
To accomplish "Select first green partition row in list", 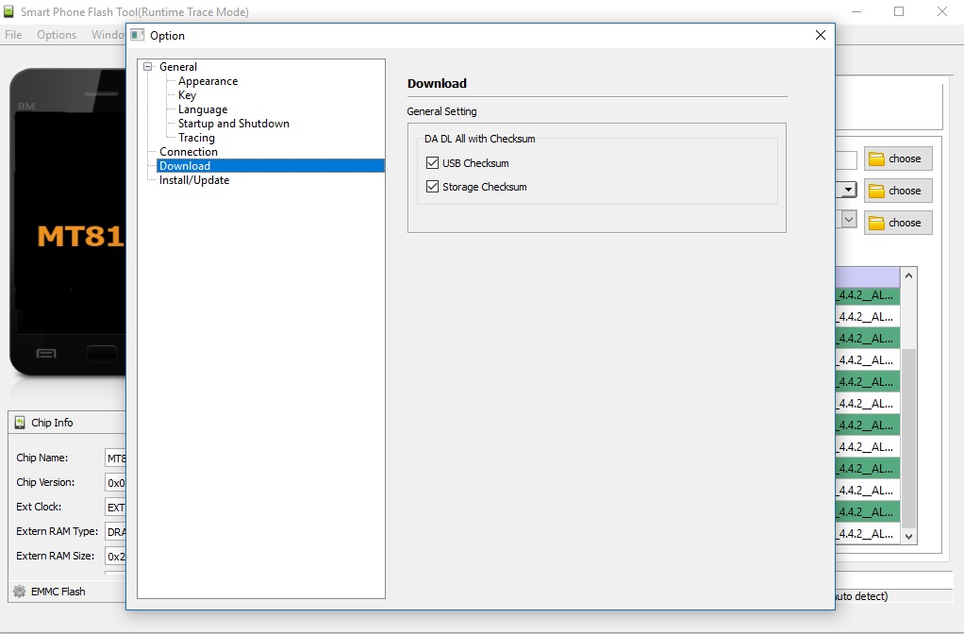I will 868,295.
